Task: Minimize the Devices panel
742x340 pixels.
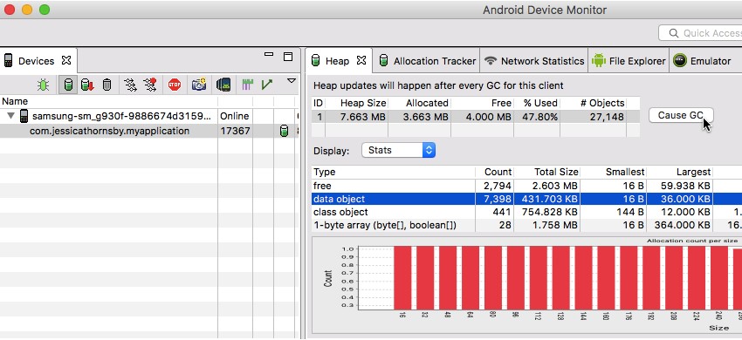Action: click(x=269, y=54)
